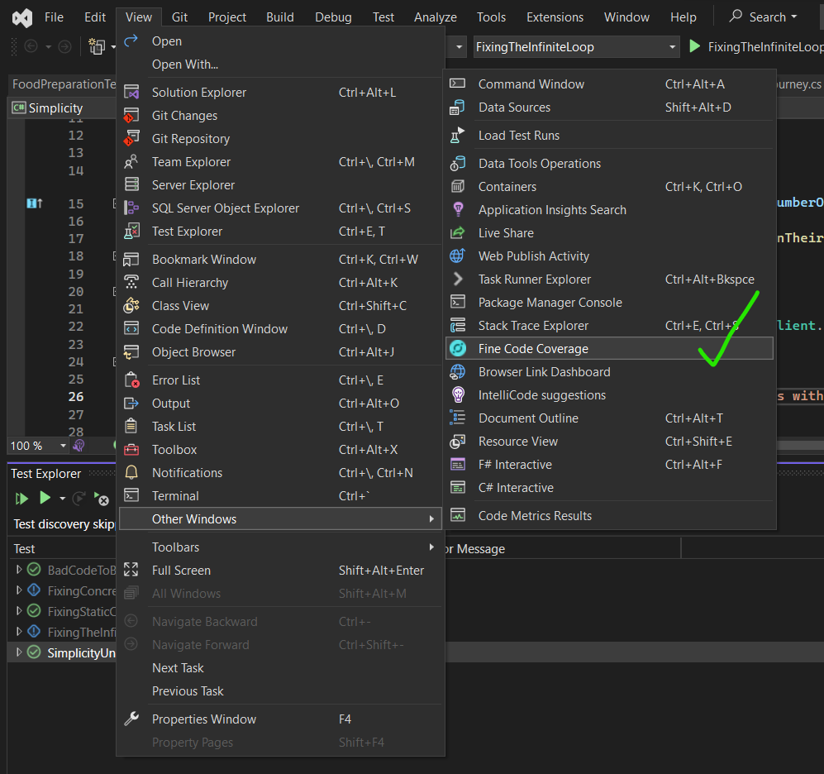Click the Team Explorer people icon
The image size is (824, 774).
pos(131,161)
